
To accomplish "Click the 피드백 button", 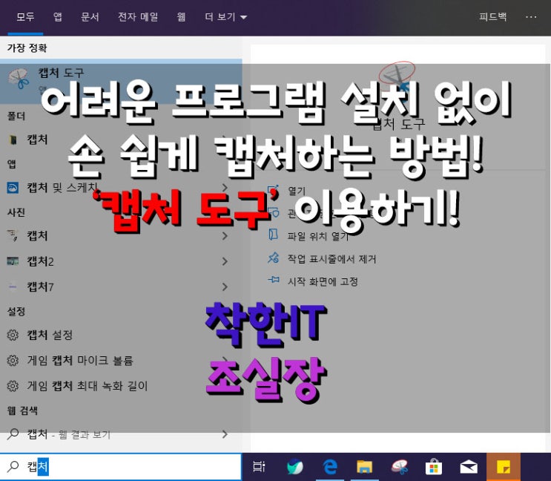I will 492,16.
